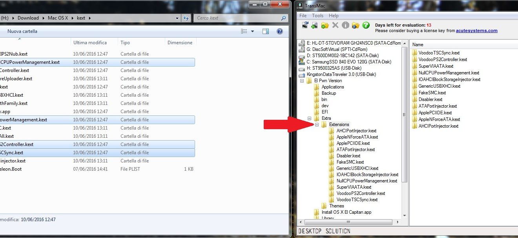This screenshot has width=518, height=238.
Task: Open the TransMac Tools menu
Action: tap(317, 16)
